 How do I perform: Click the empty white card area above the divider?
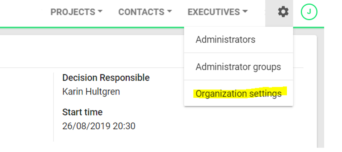(x=92, y=51)
